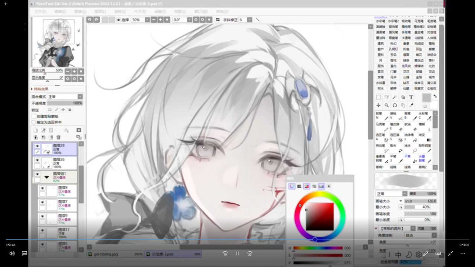Enable the 创建剪贴蒙版 clipping mask checkbox
This screenshot has width=475, height=267.
coord(34,116)
